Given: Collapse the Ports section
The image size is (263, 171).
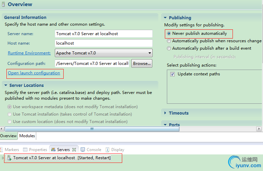Looking at the screenshot, I should click(165, 125).
